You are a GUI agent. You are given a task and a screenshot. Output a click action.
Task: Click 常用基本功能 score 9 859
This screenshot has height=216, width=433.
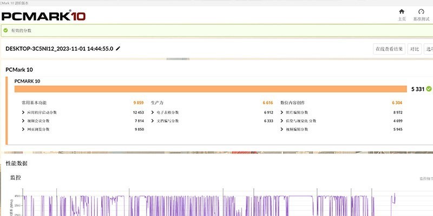point(139,103)
